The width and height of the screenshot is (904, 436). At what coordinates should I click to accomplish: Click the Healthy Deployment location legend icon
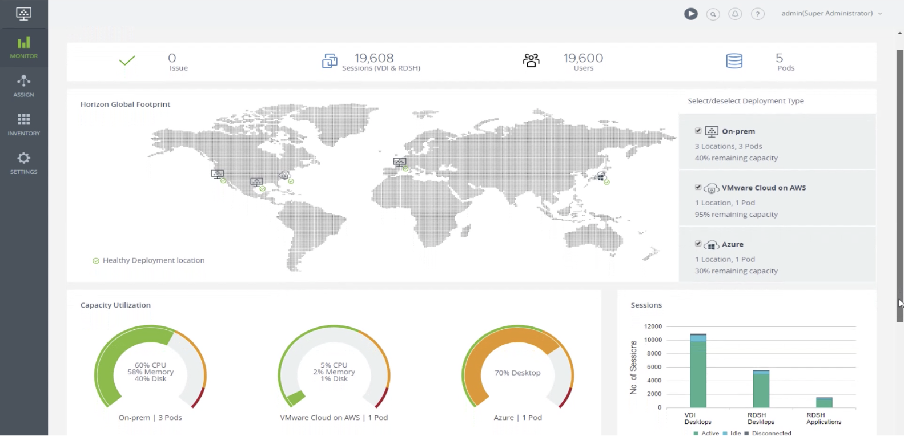[96, 261]
